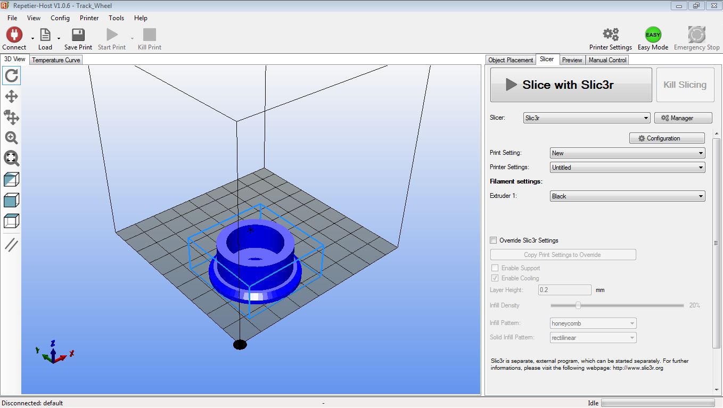Open the Config menu

pos(60,18)
